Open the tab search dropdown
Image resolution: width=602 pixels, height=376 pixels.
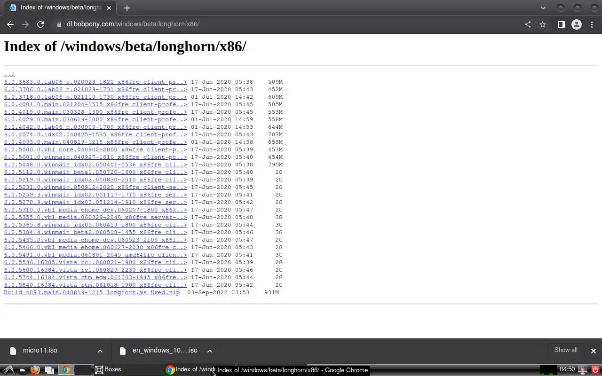click(x=543, y=8)
